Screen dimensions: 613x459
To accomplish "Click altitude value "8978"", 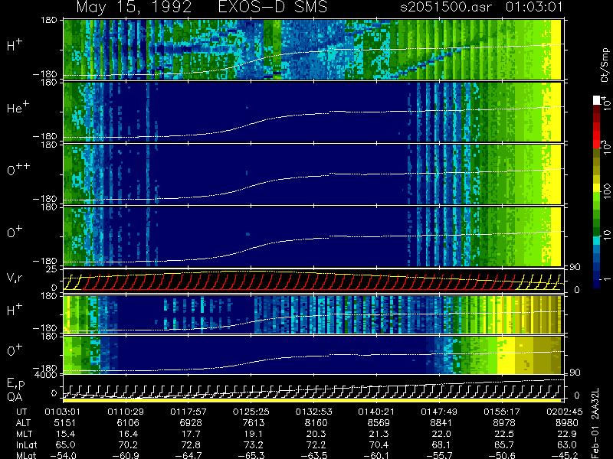I will point(504,423).
